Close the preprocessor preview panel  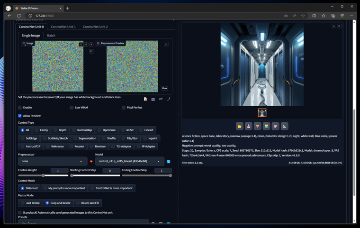click(x=165, y=88)
